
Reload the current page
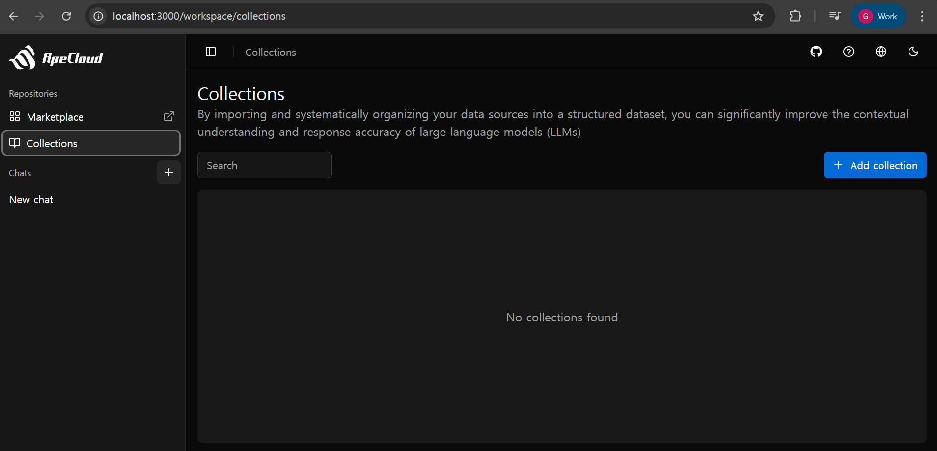pyautogui.click(x=66, y=16)
